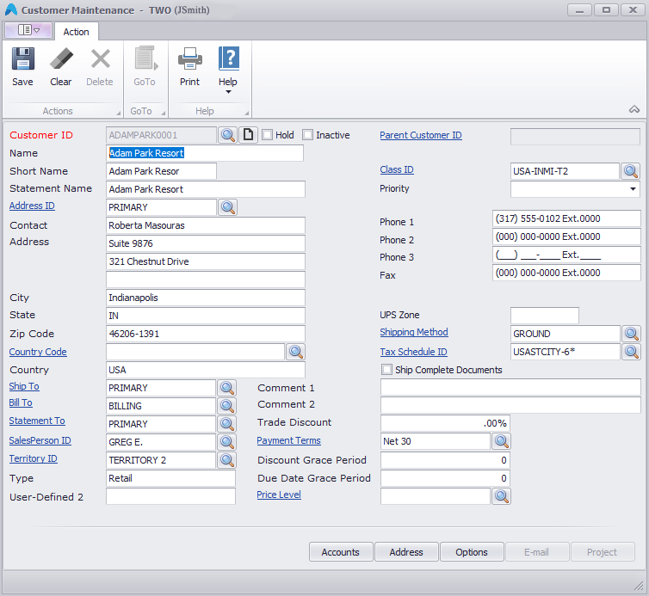The image size is (649, 596).
Task: Follow the Territory ID link
Action: (x=33, y=458)
